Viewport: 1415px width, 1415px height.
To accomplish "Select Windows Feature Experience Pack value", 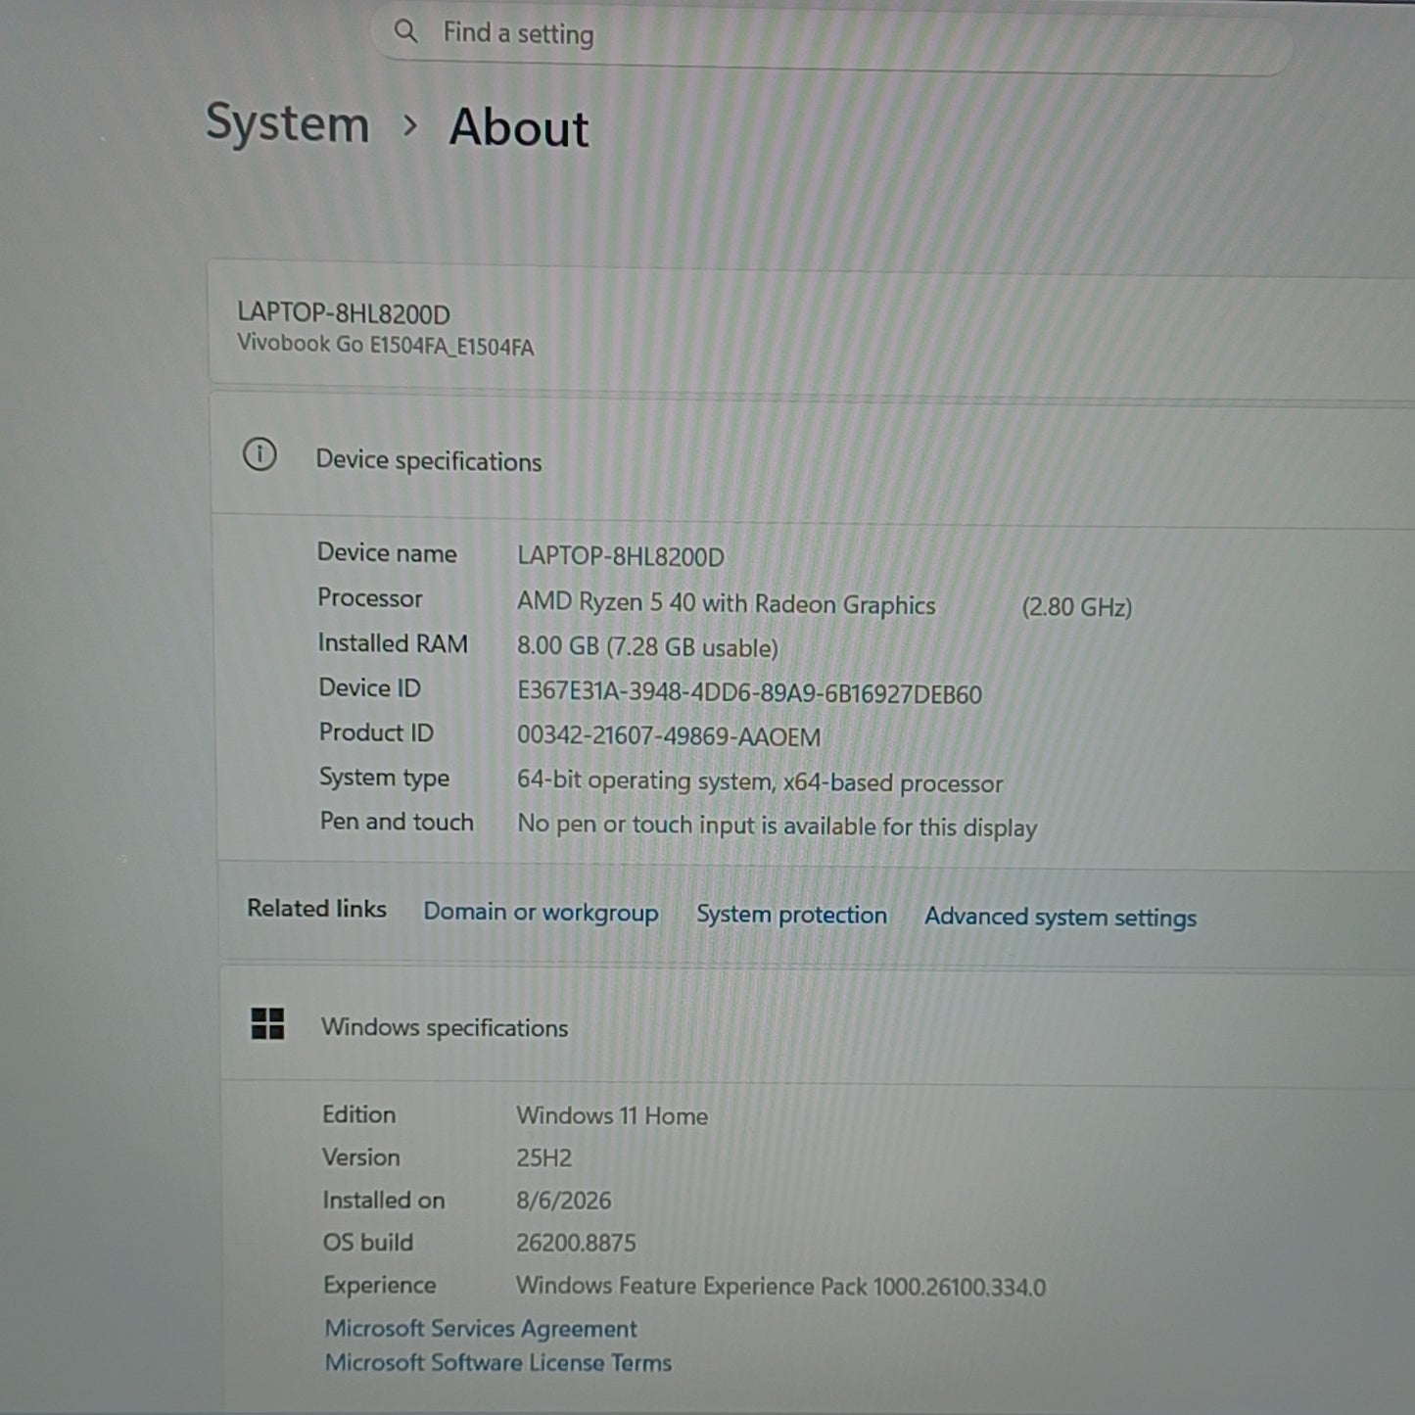I will point(780,1287).
